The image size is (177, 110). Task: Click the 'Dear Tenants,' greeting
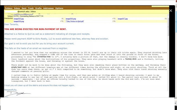pyautogui.click(x=11, y=24)
